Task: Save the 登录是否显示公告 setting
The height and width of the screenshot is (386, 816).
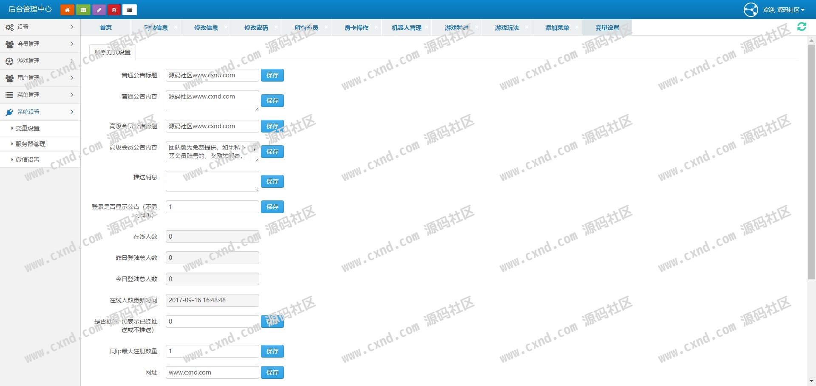Action: [x=272, y=207]
